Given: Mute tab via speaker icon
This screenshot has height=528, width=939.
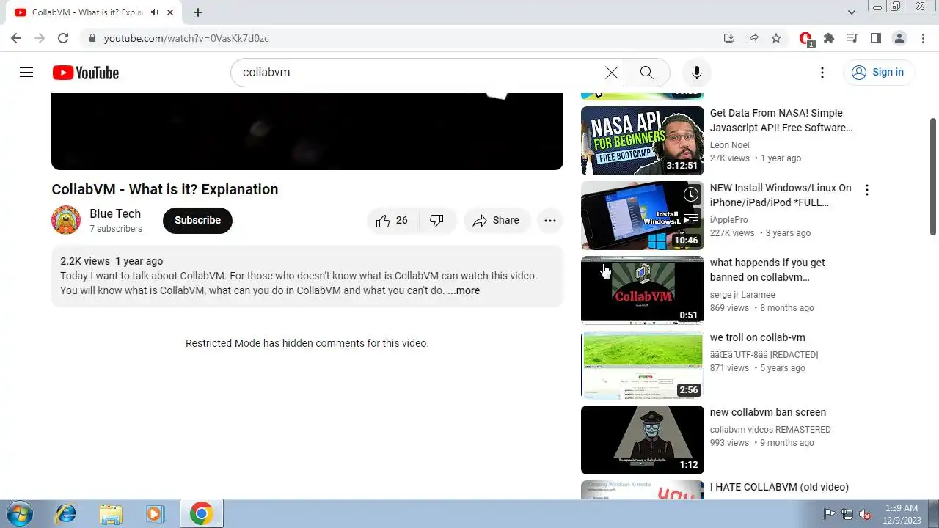Looking at the screenshot, I should coord(155,12).
